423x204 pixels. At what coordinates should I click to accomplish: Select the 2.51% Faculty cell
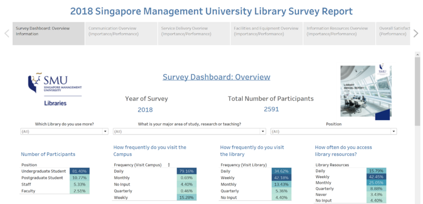[80, 191]
